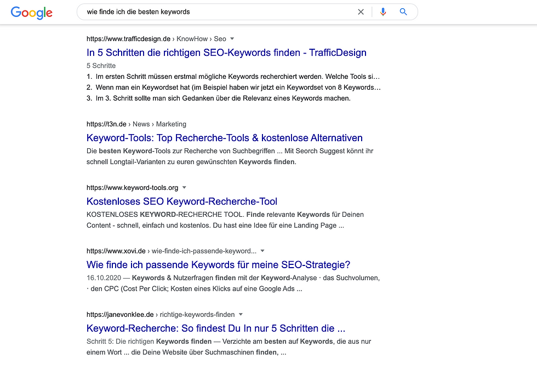537x376 pixels.
Task: Click the blue magnifying glass search icon
Action: tap(403, 12)
